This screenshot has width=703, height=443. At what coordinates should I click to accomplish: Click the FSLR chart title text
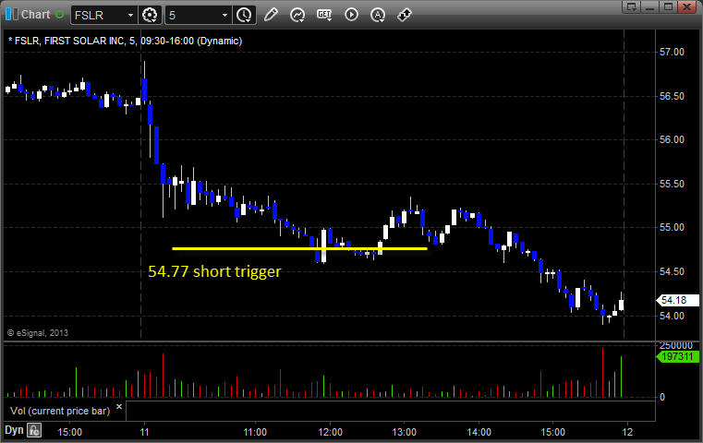125,41
